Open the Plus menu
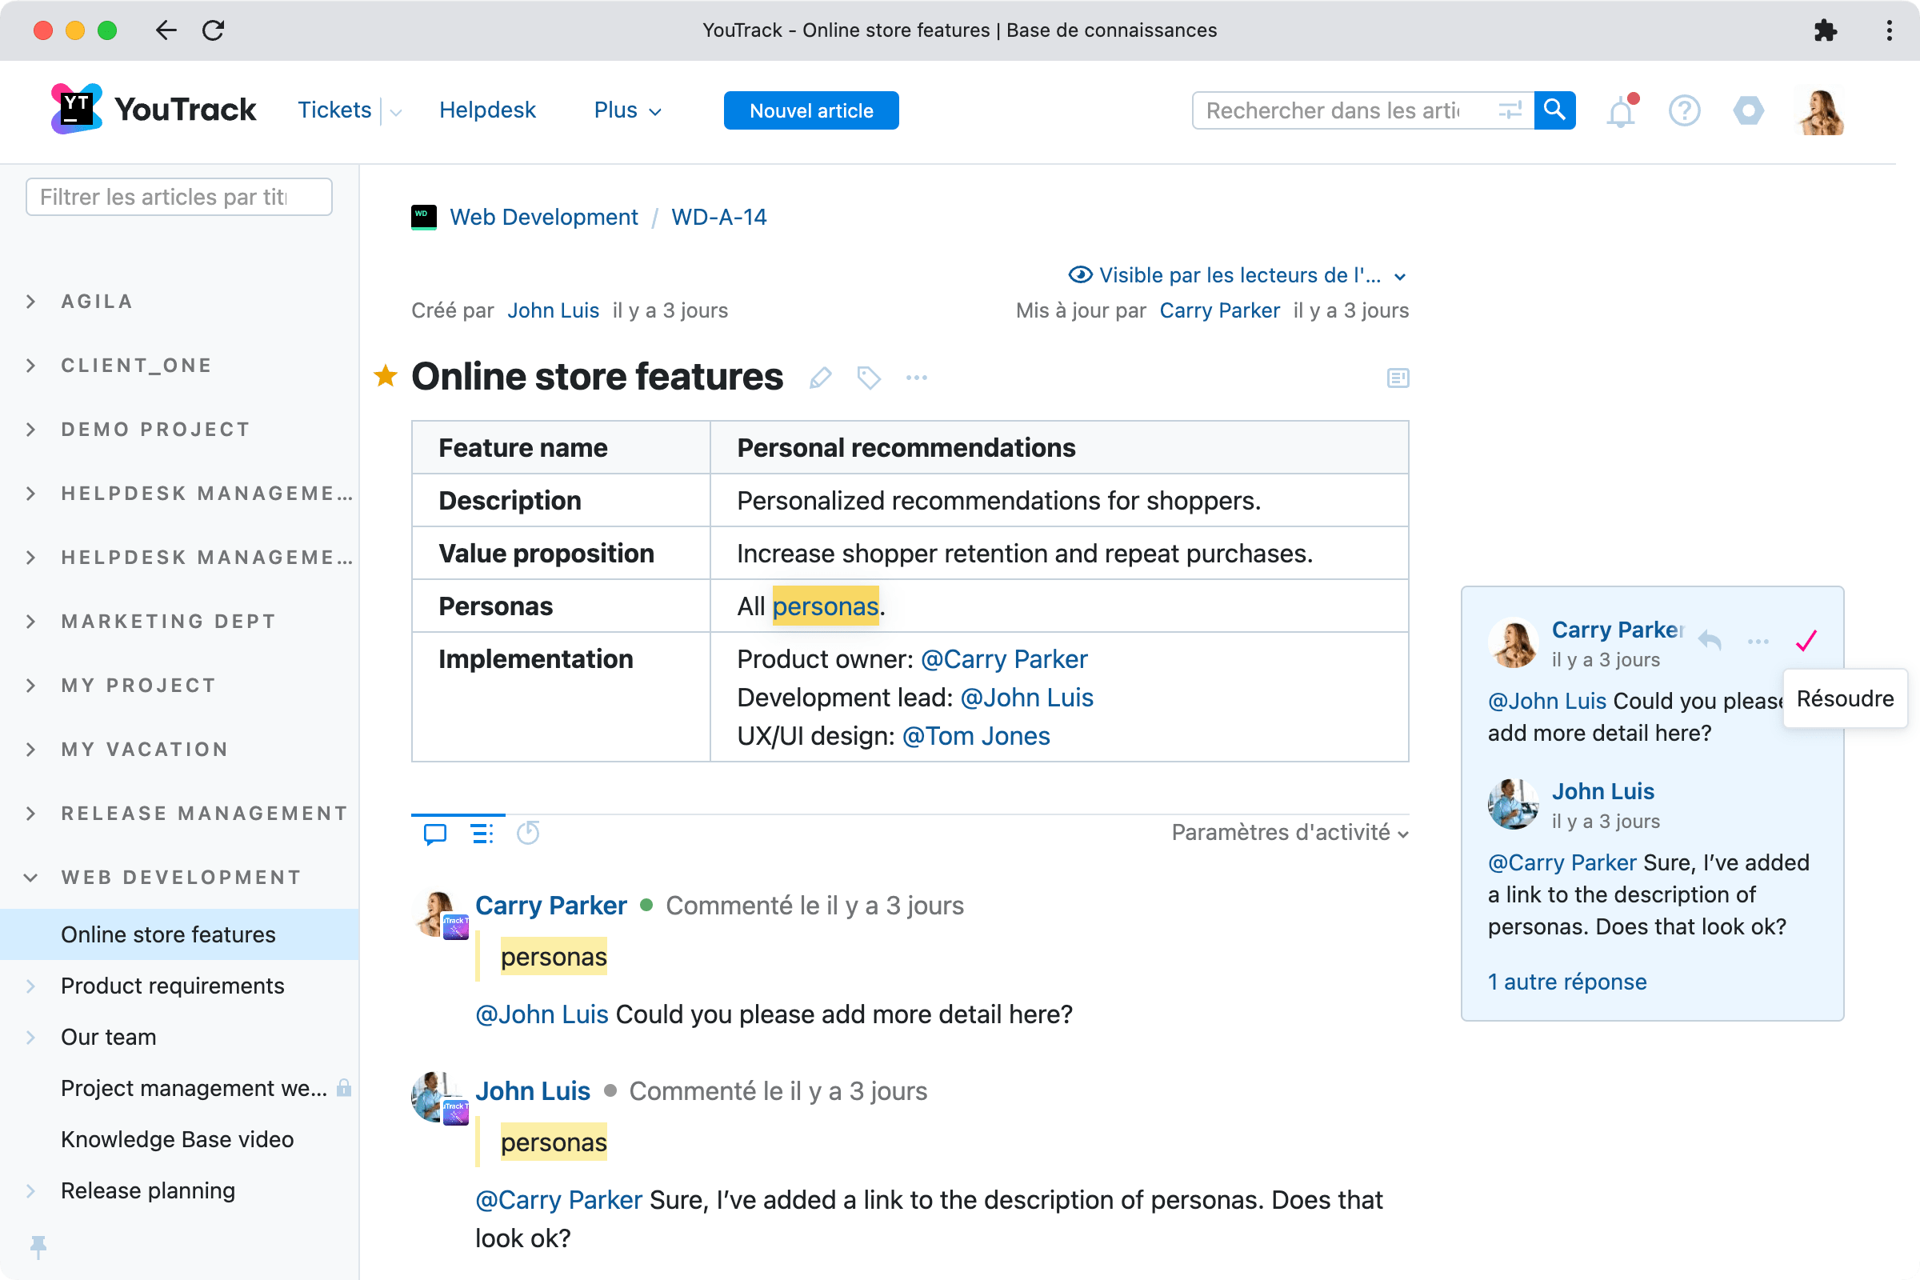1920x1280 pixels. tap(626, 110)
